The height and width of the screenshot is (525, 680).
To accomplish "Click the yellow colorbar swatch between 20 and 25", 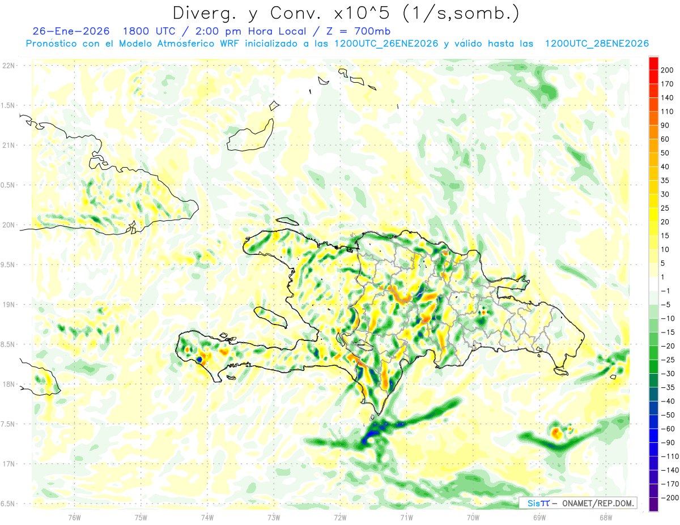I will tap(653, 215).
